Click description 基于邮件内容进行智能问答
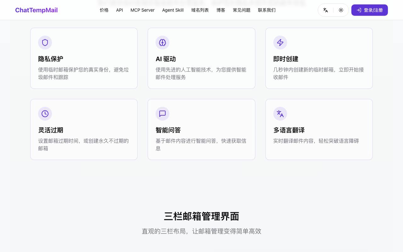The image size is (403, 252). click(x=201, y=145)
